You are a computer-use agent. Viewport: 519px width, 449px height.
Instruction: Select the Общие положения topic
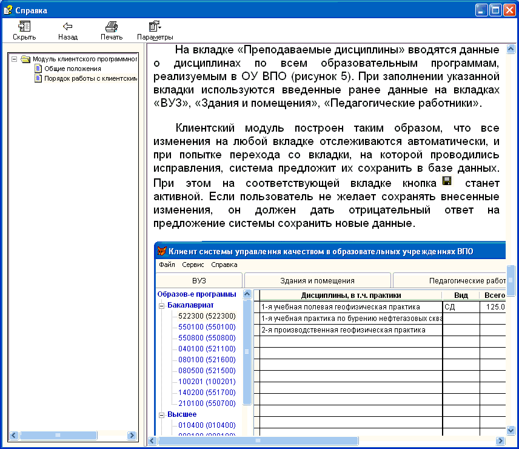click(x=73, y=69)
